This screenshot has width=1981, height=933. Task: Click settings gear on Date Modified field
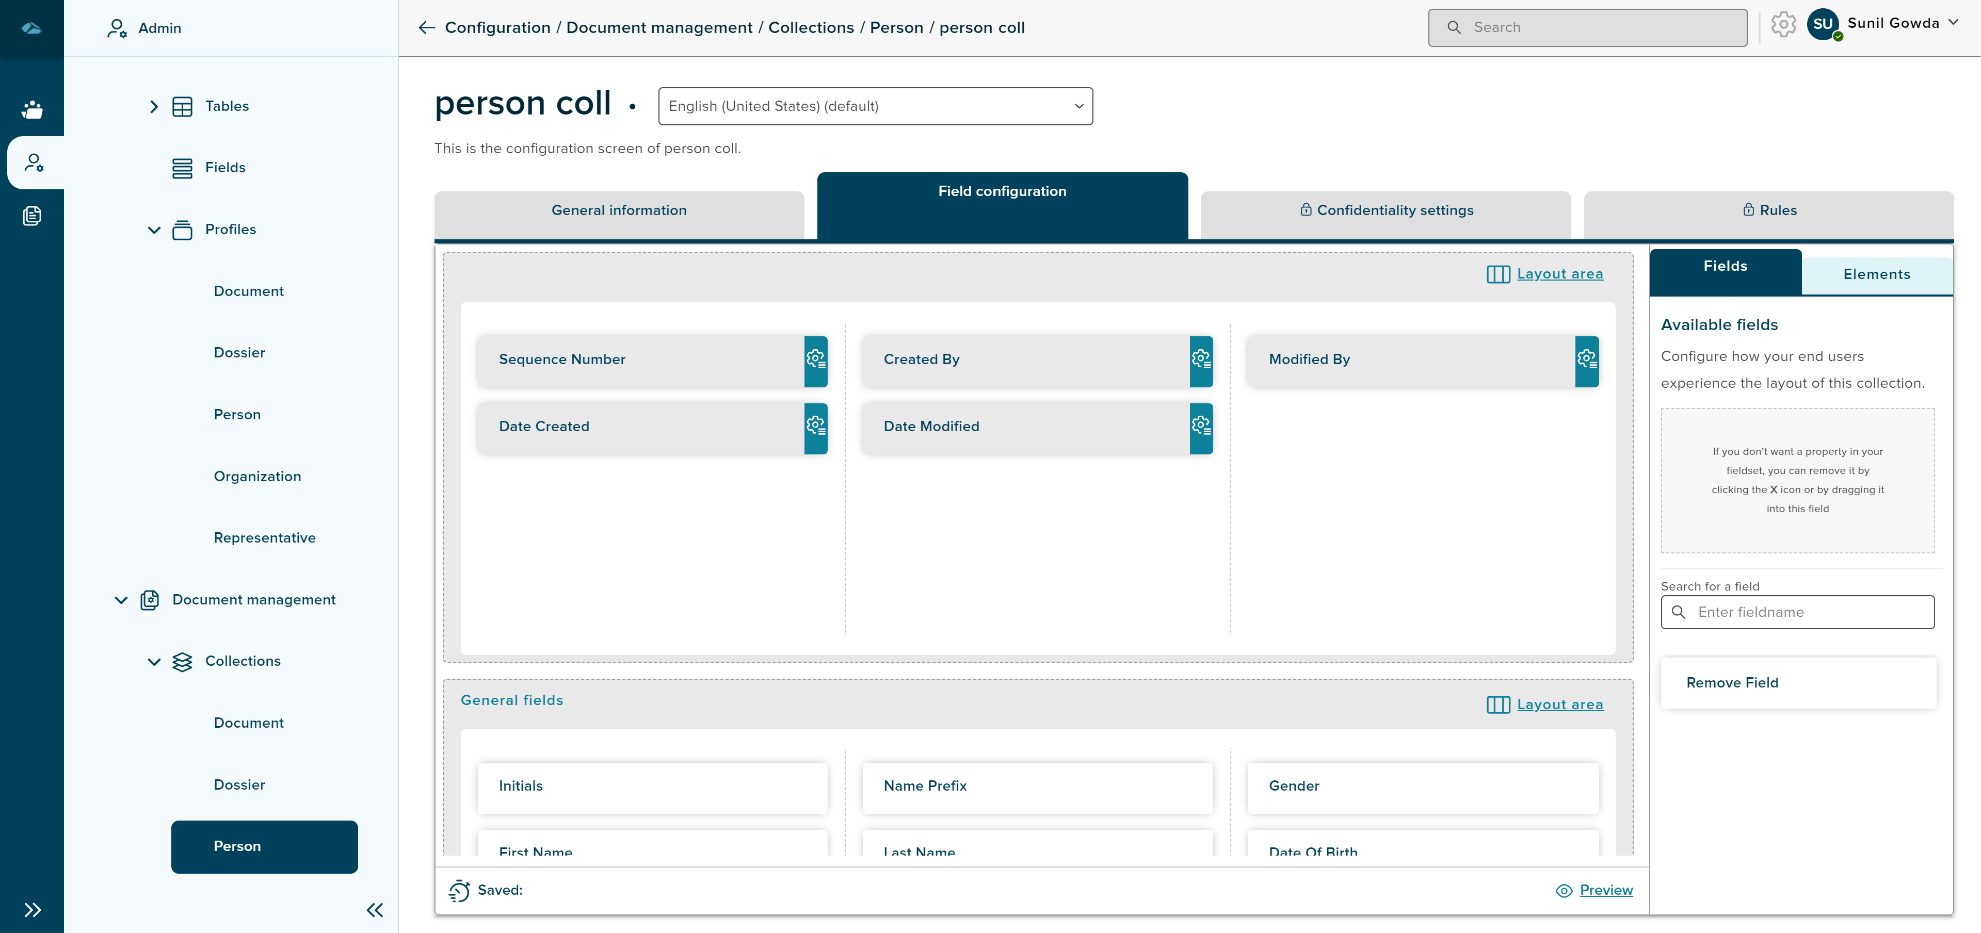(x=1200, y=427)
